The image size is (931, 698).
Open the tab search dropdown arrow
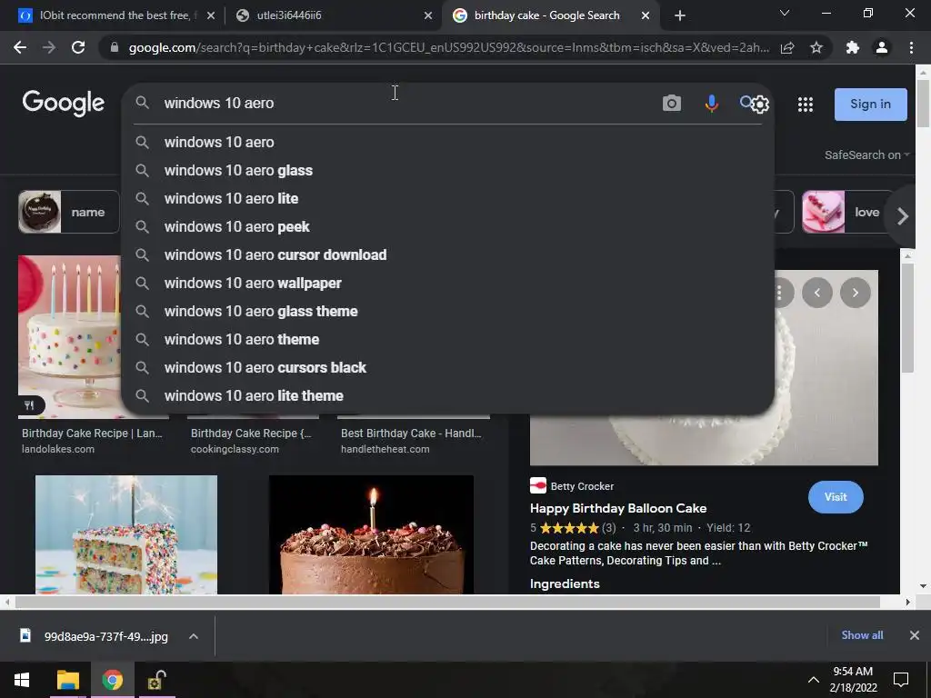coord(785,13)
